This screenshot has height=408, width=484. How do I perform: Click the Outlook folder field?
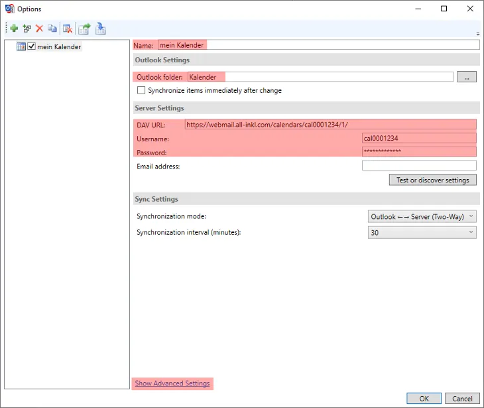(320, 77)
